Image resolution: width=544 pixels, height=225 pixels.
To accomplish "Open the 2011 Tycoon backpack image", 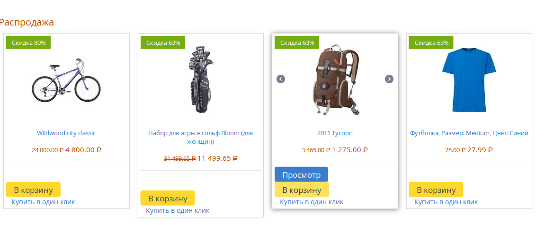I will [x=335, y=79].
